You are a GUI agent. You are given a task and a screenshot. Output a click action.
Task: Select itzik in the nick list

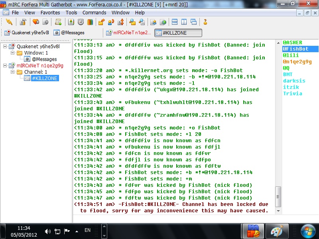pyautogui.click(x=291, y=87)
